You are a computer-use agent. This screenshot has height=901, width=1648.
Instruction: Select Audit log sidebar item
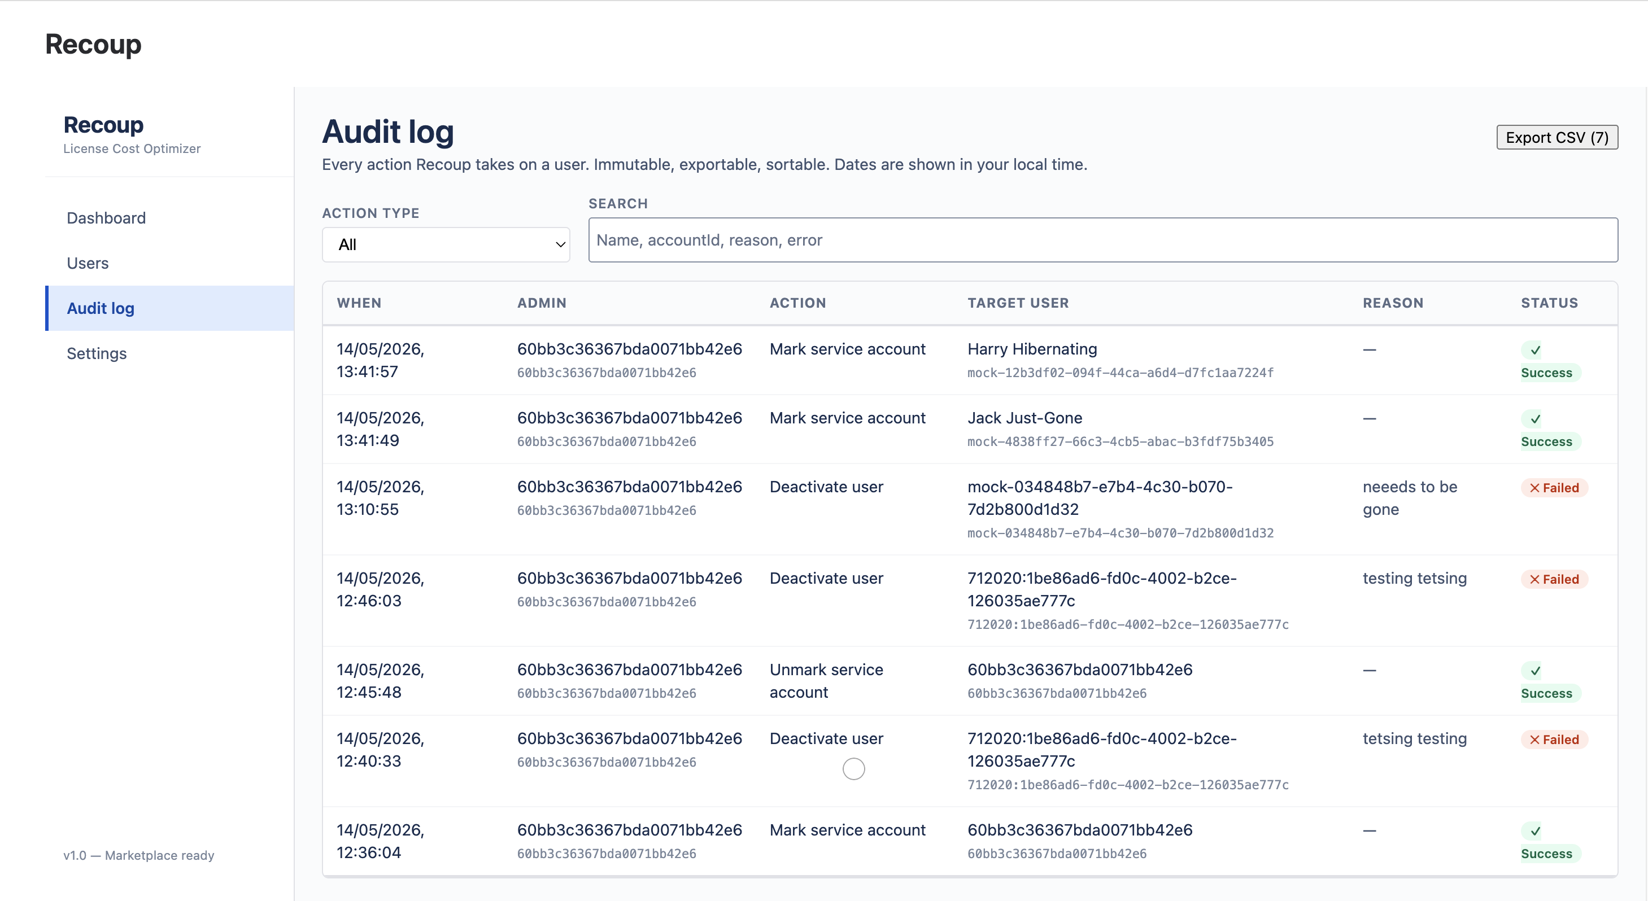point(170,308)
